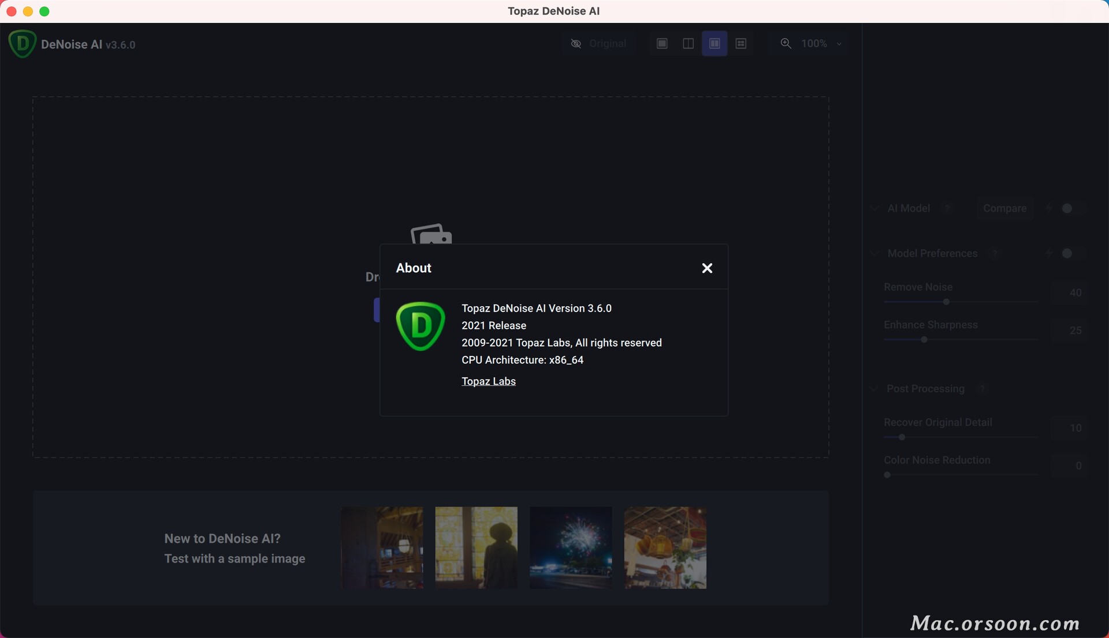Click Model Preferences auto lightning icon
The image size is (1109, 638).
tap(1048, 253)
